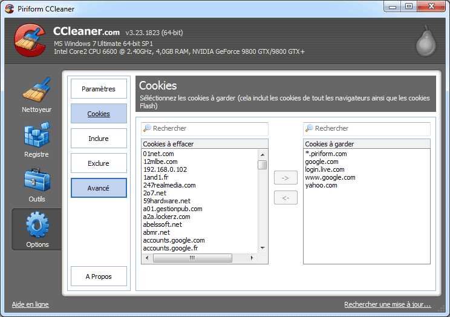Minimize the CCleaner window
Image resolution: width=450 pixels, height=317 pixels.
pos(393,7)
